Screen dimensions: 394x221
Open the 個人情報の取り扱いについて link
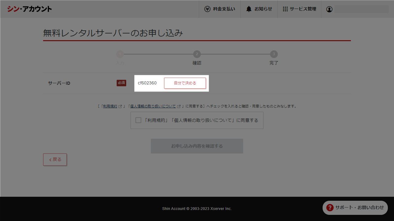click(x=153, y=106)
